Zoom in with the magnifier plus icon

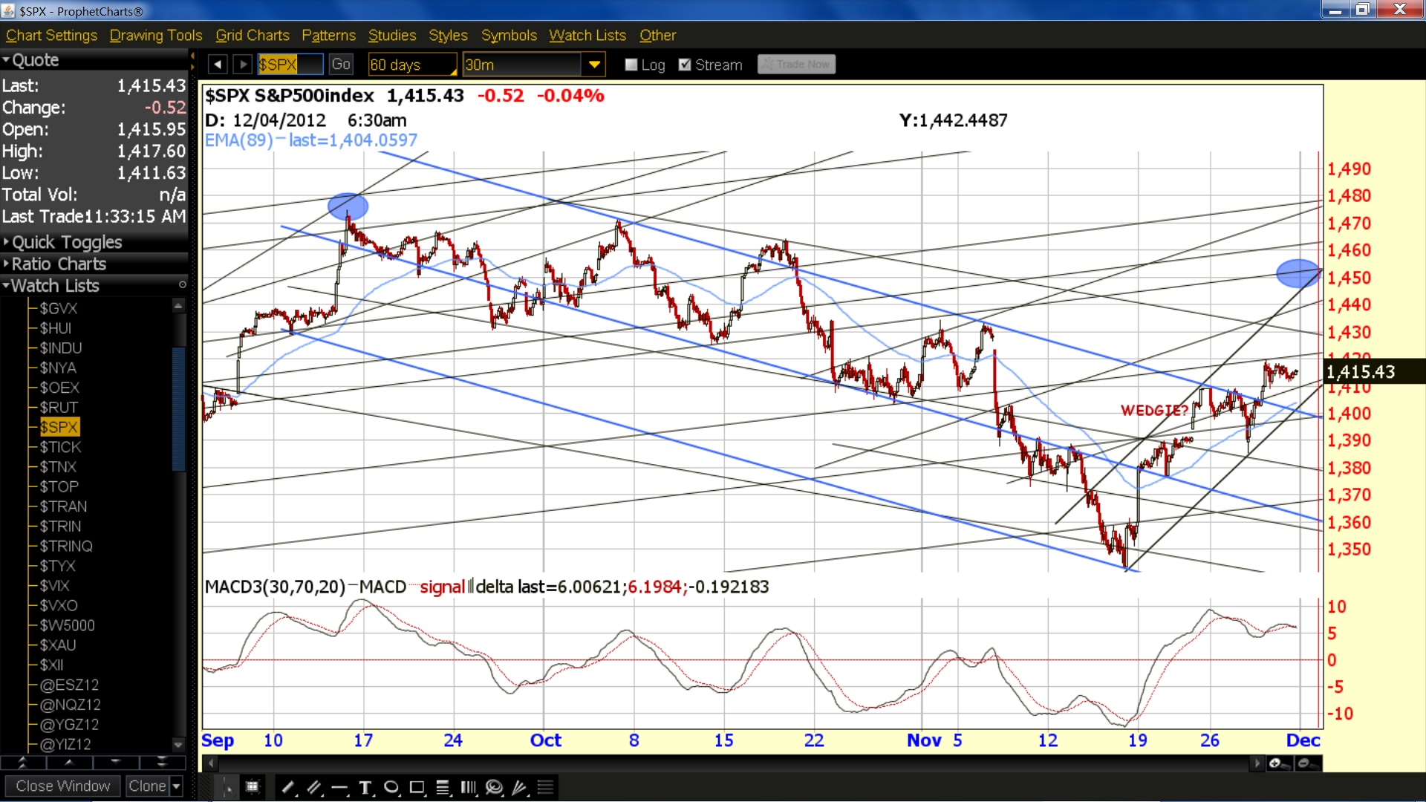(x=1278, y=763)
